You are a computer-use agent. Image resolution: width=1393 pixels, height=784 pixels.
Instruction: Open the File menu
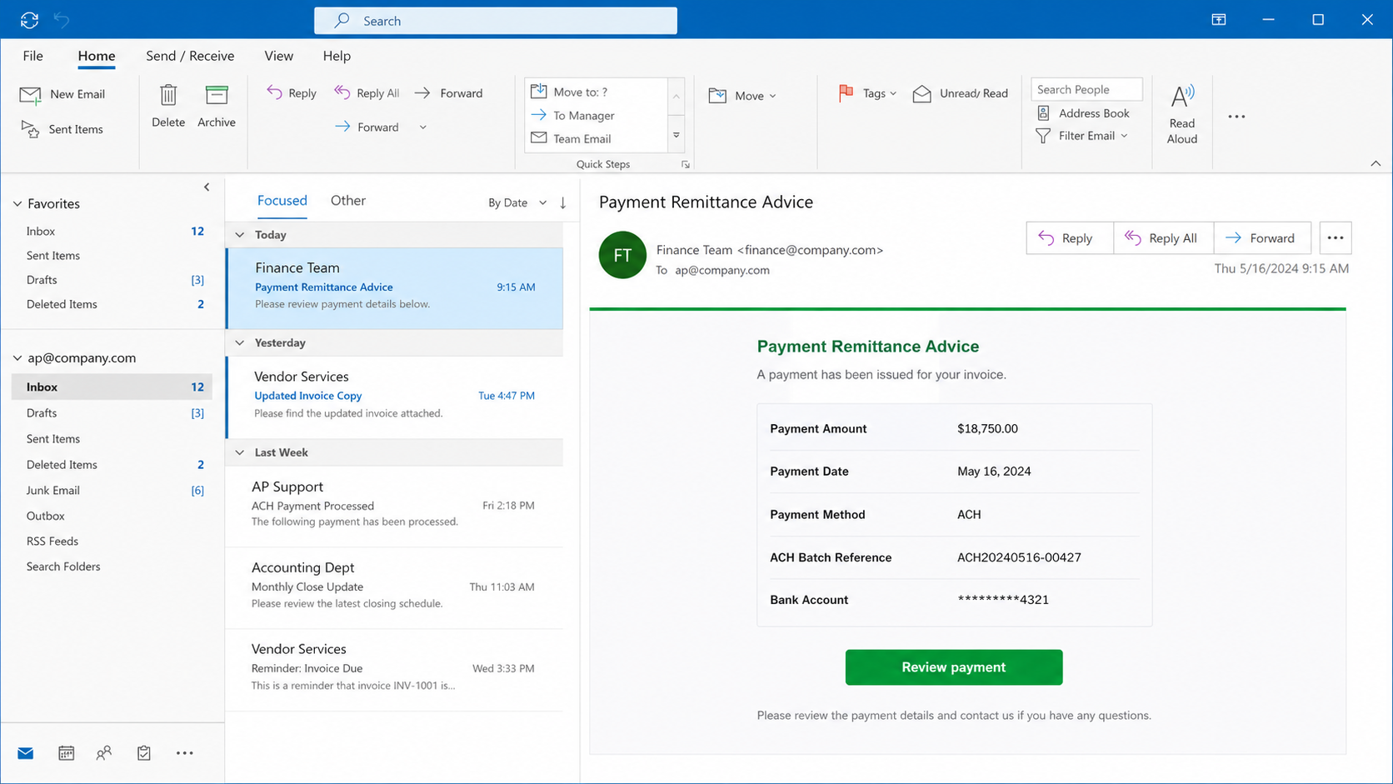(x=33, y=56)
